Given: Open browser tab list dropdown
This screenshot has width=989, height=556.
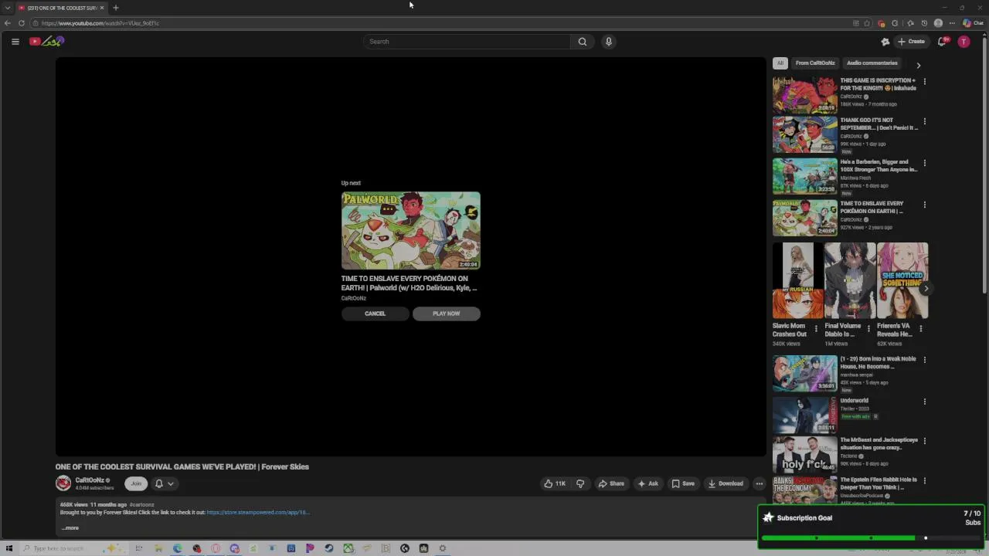Looking at the screenshot, I should [8, 8].
